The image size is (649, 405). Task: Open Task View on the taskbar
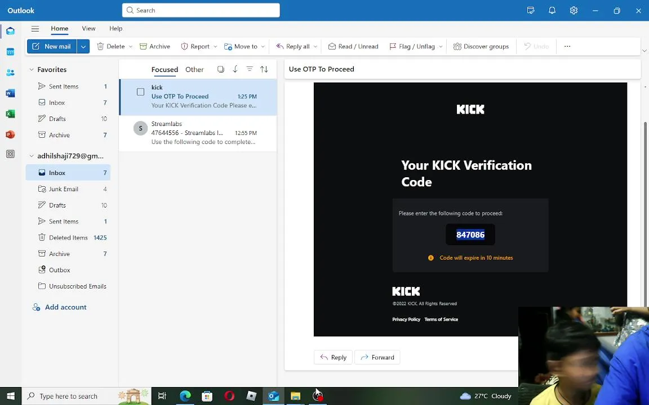[162, 396]
